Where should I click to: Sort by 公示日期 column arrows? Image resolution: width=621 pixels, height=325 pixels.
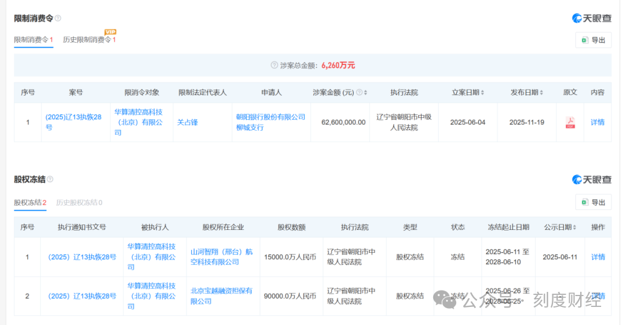click(x=575, y=227)
